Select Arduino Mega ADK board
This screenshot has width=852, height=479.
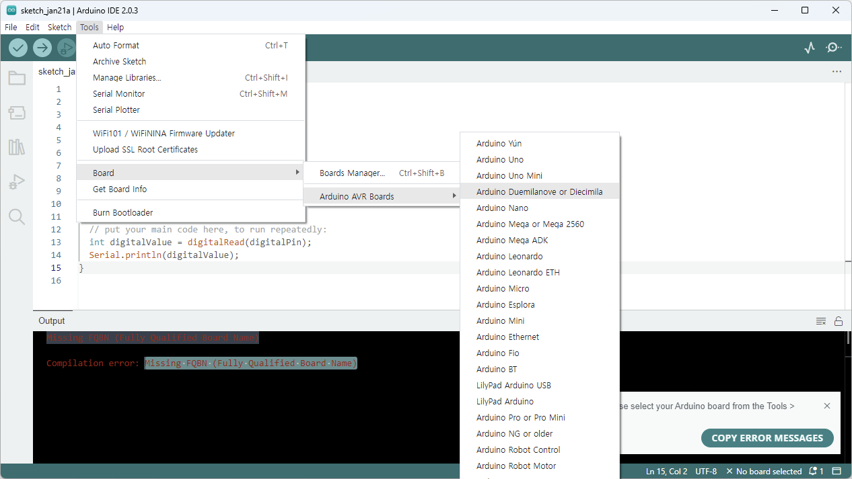[x=540, y=241]
